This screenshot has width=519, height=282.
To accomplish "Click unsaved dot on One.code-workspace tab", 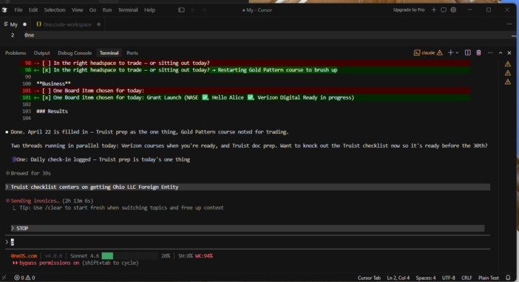I will coord(99,25).
